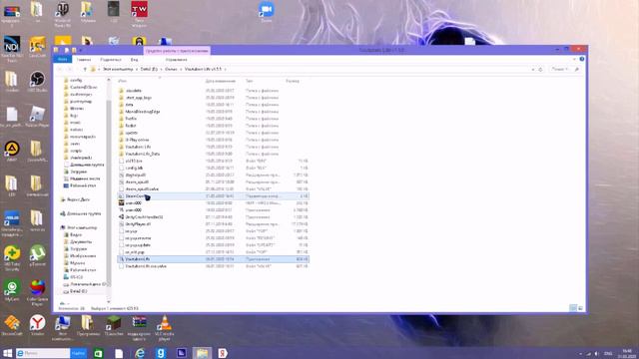Viewport: 639px width, 359px height.
Task: Go back in Explorer navigation
Action: click(60, 69)
